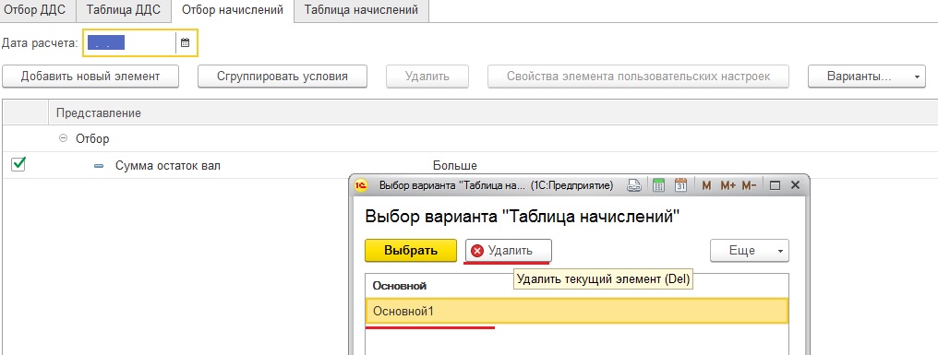The image size is (938, 355).
Task: Click the Сумма остаток вал condition text
Action: point(167,166)
